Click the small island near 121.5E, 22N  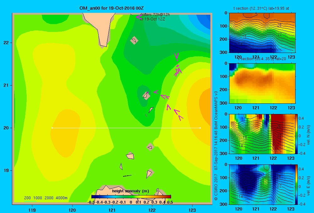[x=134, y=40]
